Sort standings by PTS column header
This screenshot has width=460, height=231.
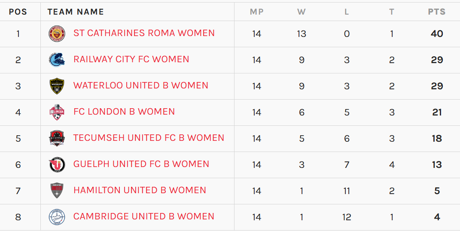[436, 12]
